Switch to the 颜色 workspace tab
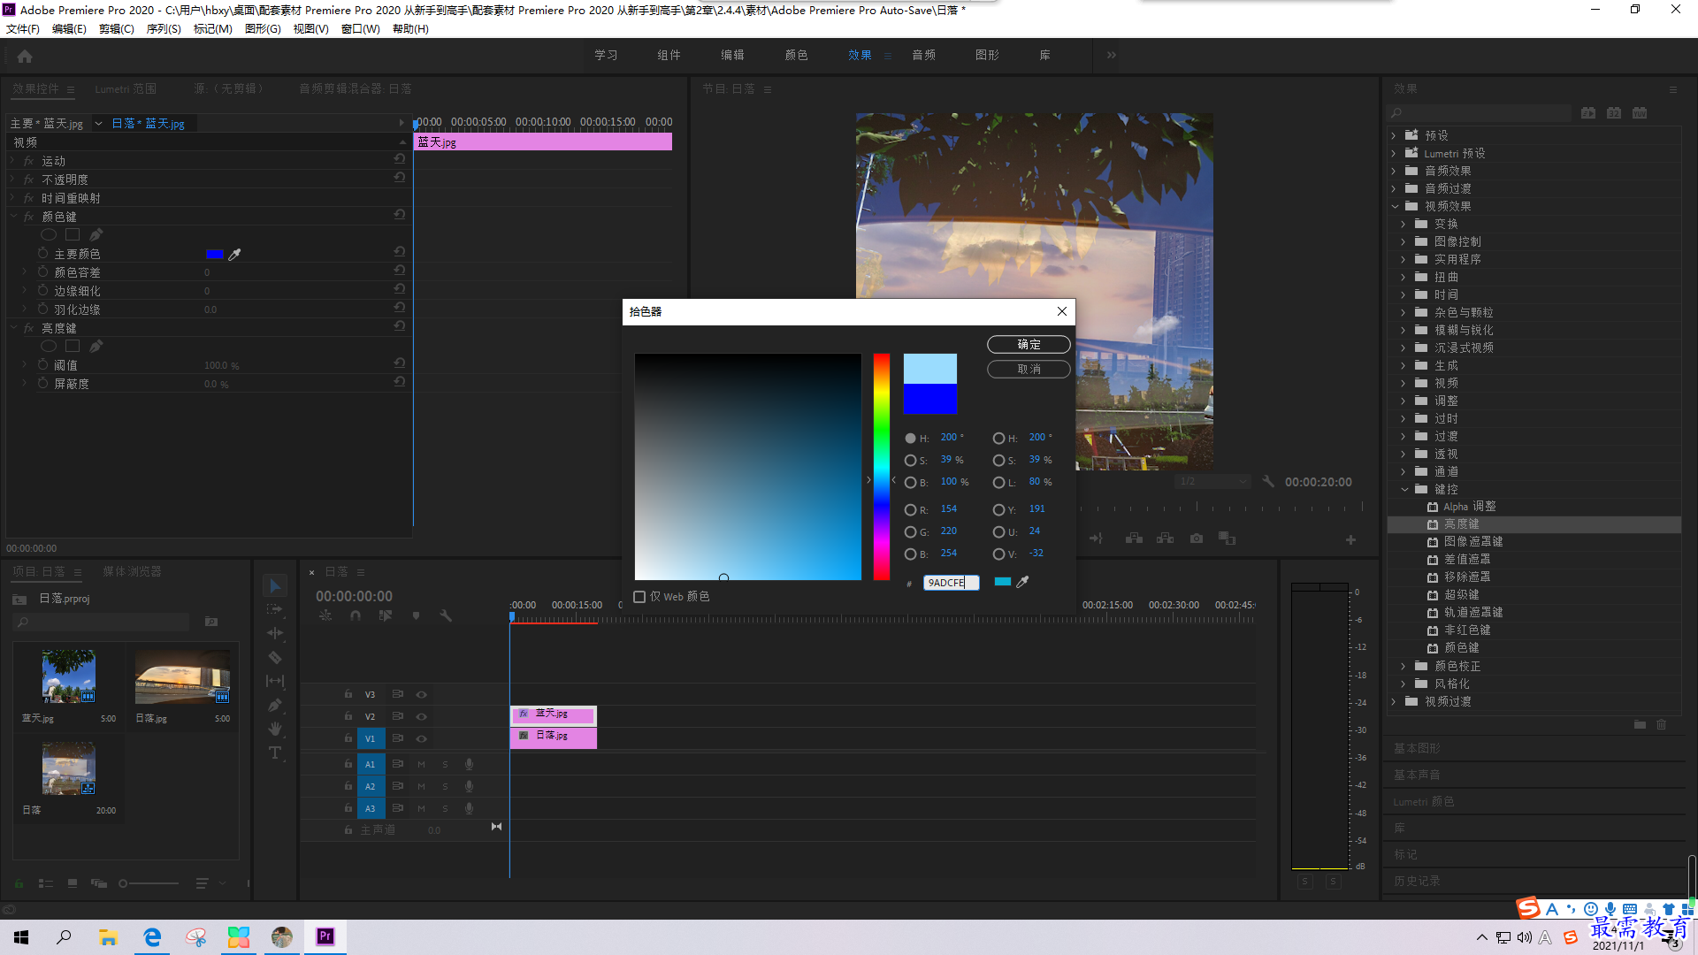 pyautogui.click(x=796, y=55)
